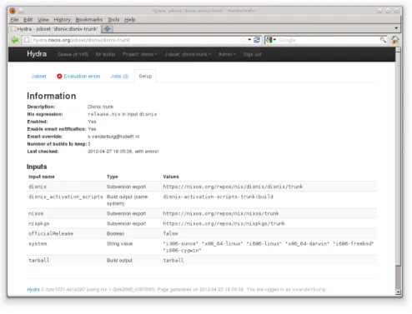Viewport: 412px width, 314px height.
Task: Click the tarball input name cell
Action: [x=39, y=260]
